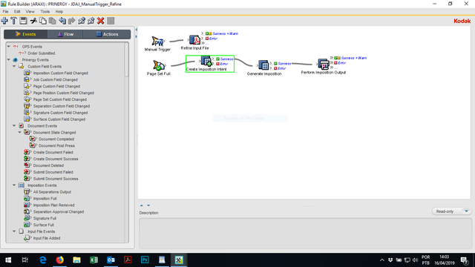The height and width of the screenshot is (267, 475).
Task: Select Imposition Plan Removed event
Action: click(x=53, y=205)
